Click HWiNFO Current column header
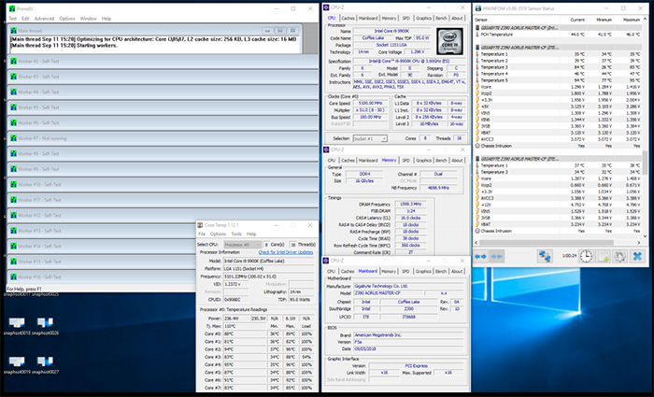 click(x=577, y=20)
